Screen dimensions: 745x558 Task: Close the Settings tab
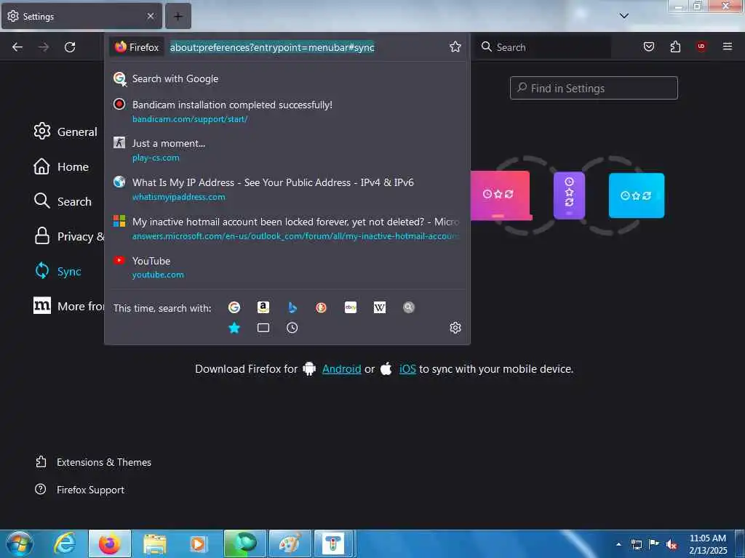[x=151, y=16]
